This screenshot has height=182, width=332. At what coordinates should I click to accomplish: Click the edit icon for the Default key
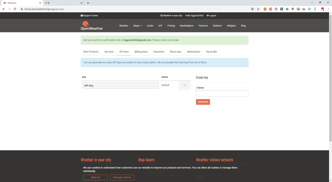185,85
